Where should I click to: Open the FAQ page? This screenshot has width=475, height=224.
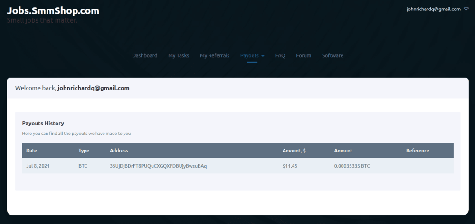(x=280, y=55)
